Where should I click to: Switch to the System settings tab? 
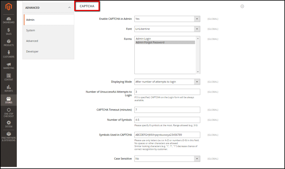click(x=31, y=30)
